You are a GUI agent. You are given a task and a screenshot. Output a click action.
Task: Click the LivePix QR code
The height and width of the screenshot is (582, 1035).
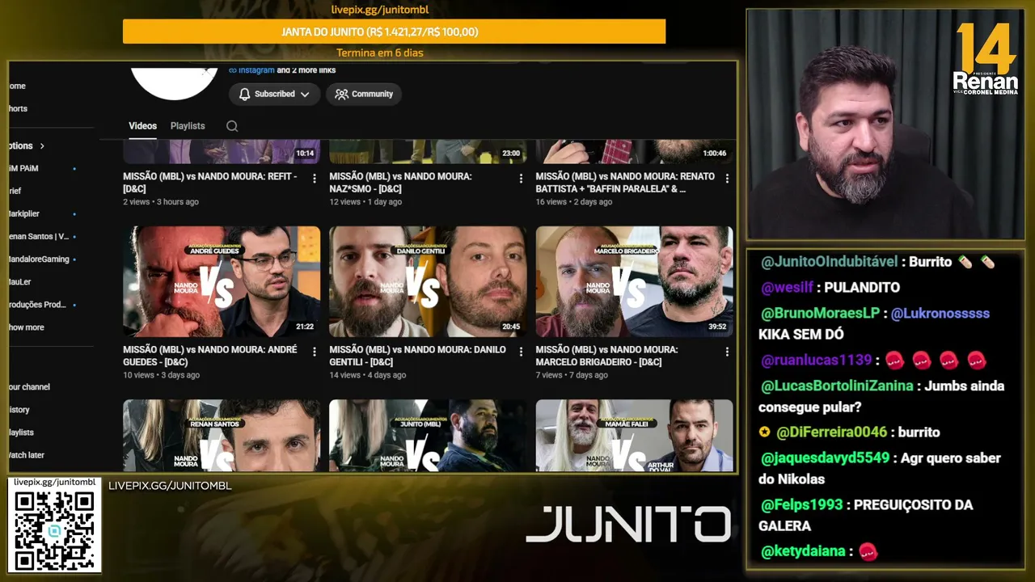coord(55,530)
